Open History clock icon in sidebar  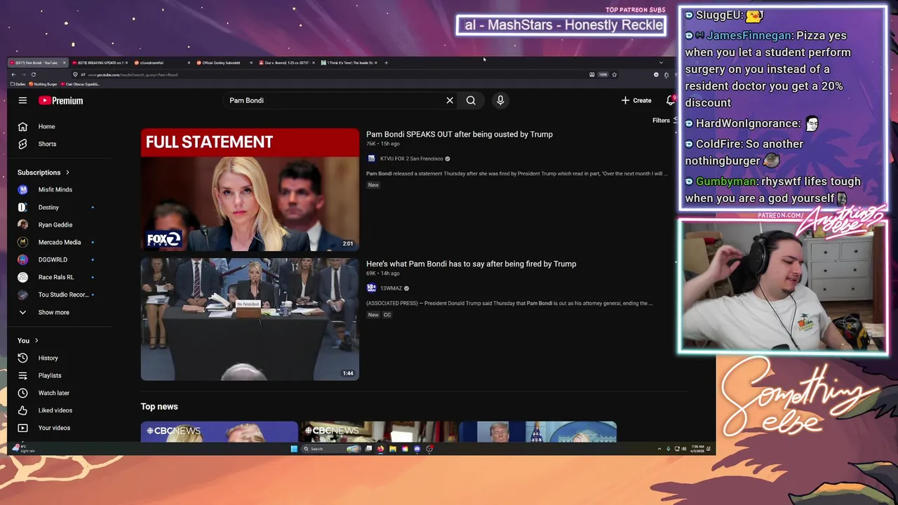point(22,358)
